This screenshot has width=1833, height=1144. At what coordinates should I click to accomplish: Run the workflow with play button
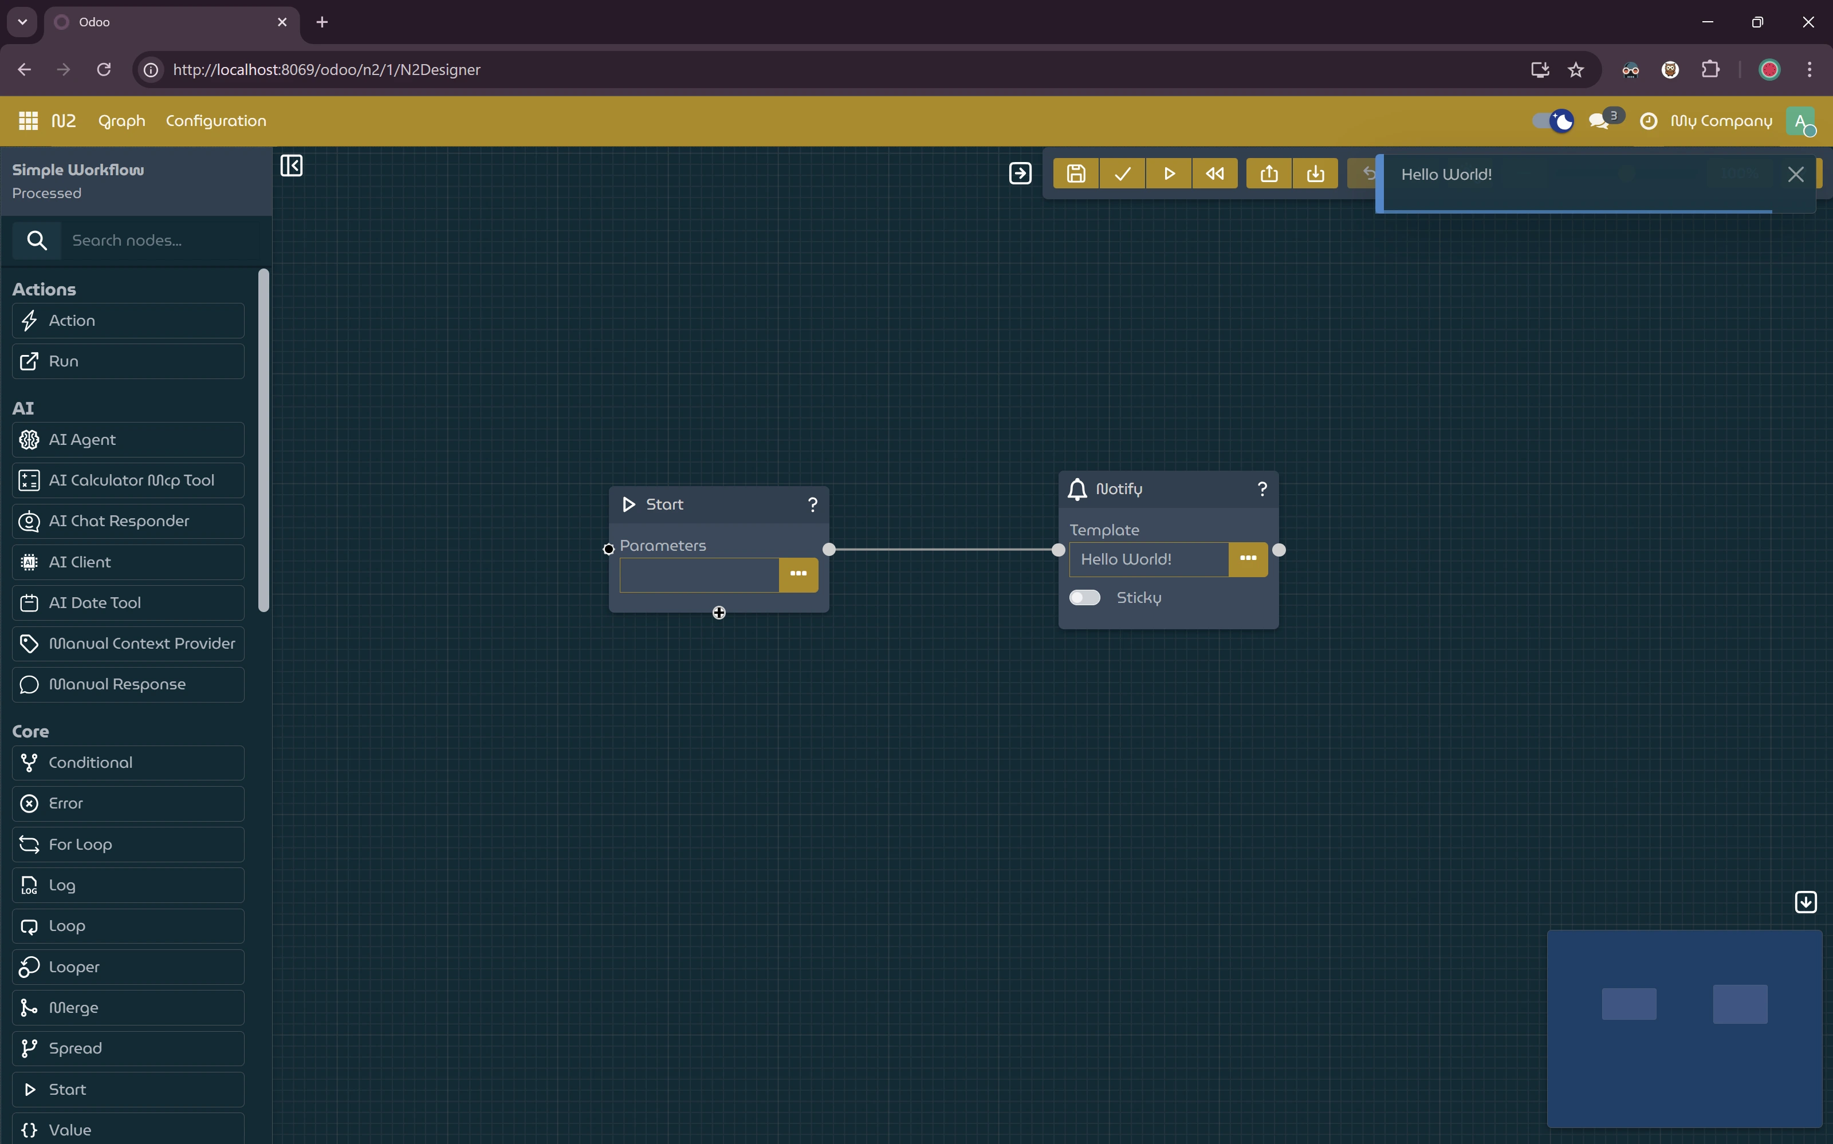tap(1169, 174)
